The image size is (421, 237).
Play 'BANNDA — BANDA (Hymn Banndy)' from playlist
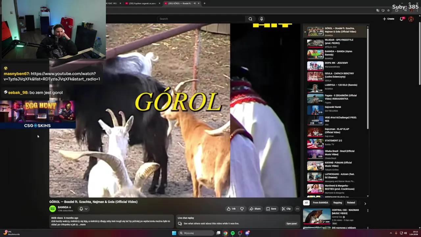(335, 55)
